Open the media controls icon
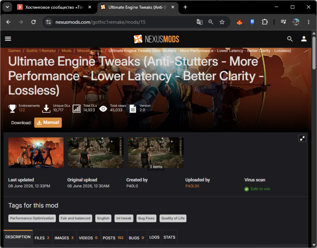 (283, 22)
